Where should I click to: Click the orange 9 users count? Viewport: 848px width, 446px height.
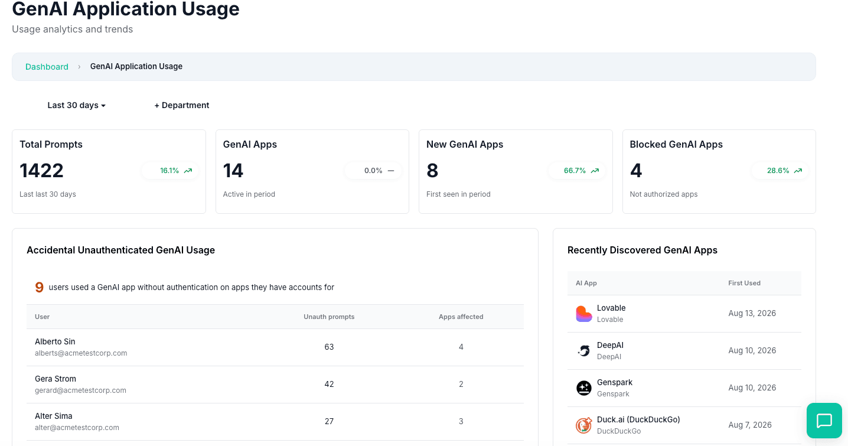(39, 288)
